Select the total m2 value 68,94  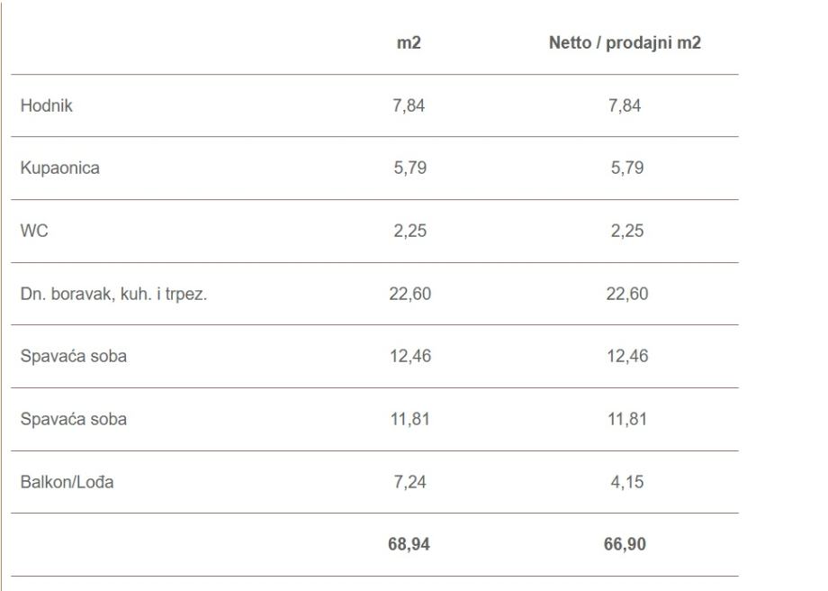click(x=409, y=545)
